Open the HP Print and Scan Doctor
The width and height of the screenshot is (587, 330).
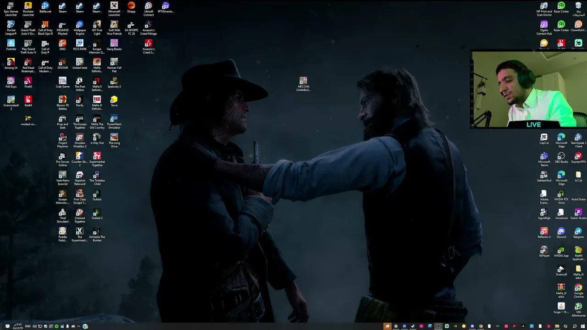click(x=544, y=9)
